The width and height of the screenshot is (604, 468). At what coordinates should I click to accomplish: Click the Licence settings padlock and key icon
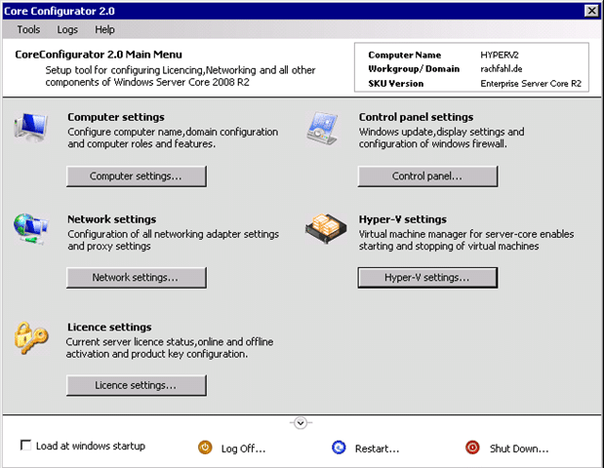[x=31, y=337]
